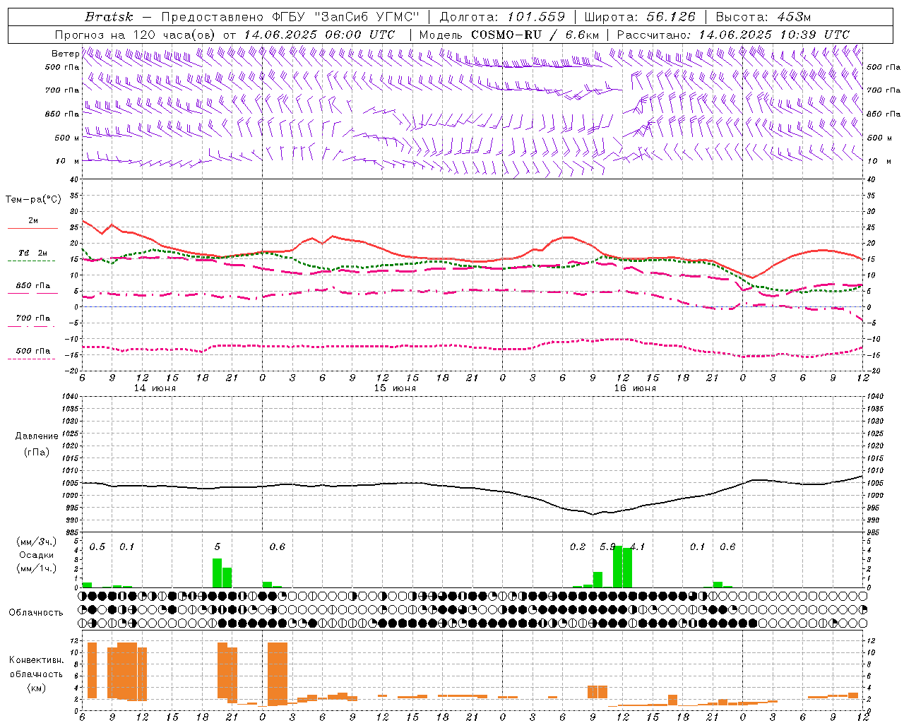Click the model name COSMO-RU / 6.6км
Image resolution: width=904 pixels, height=723 pixels.
click(535, 35)
